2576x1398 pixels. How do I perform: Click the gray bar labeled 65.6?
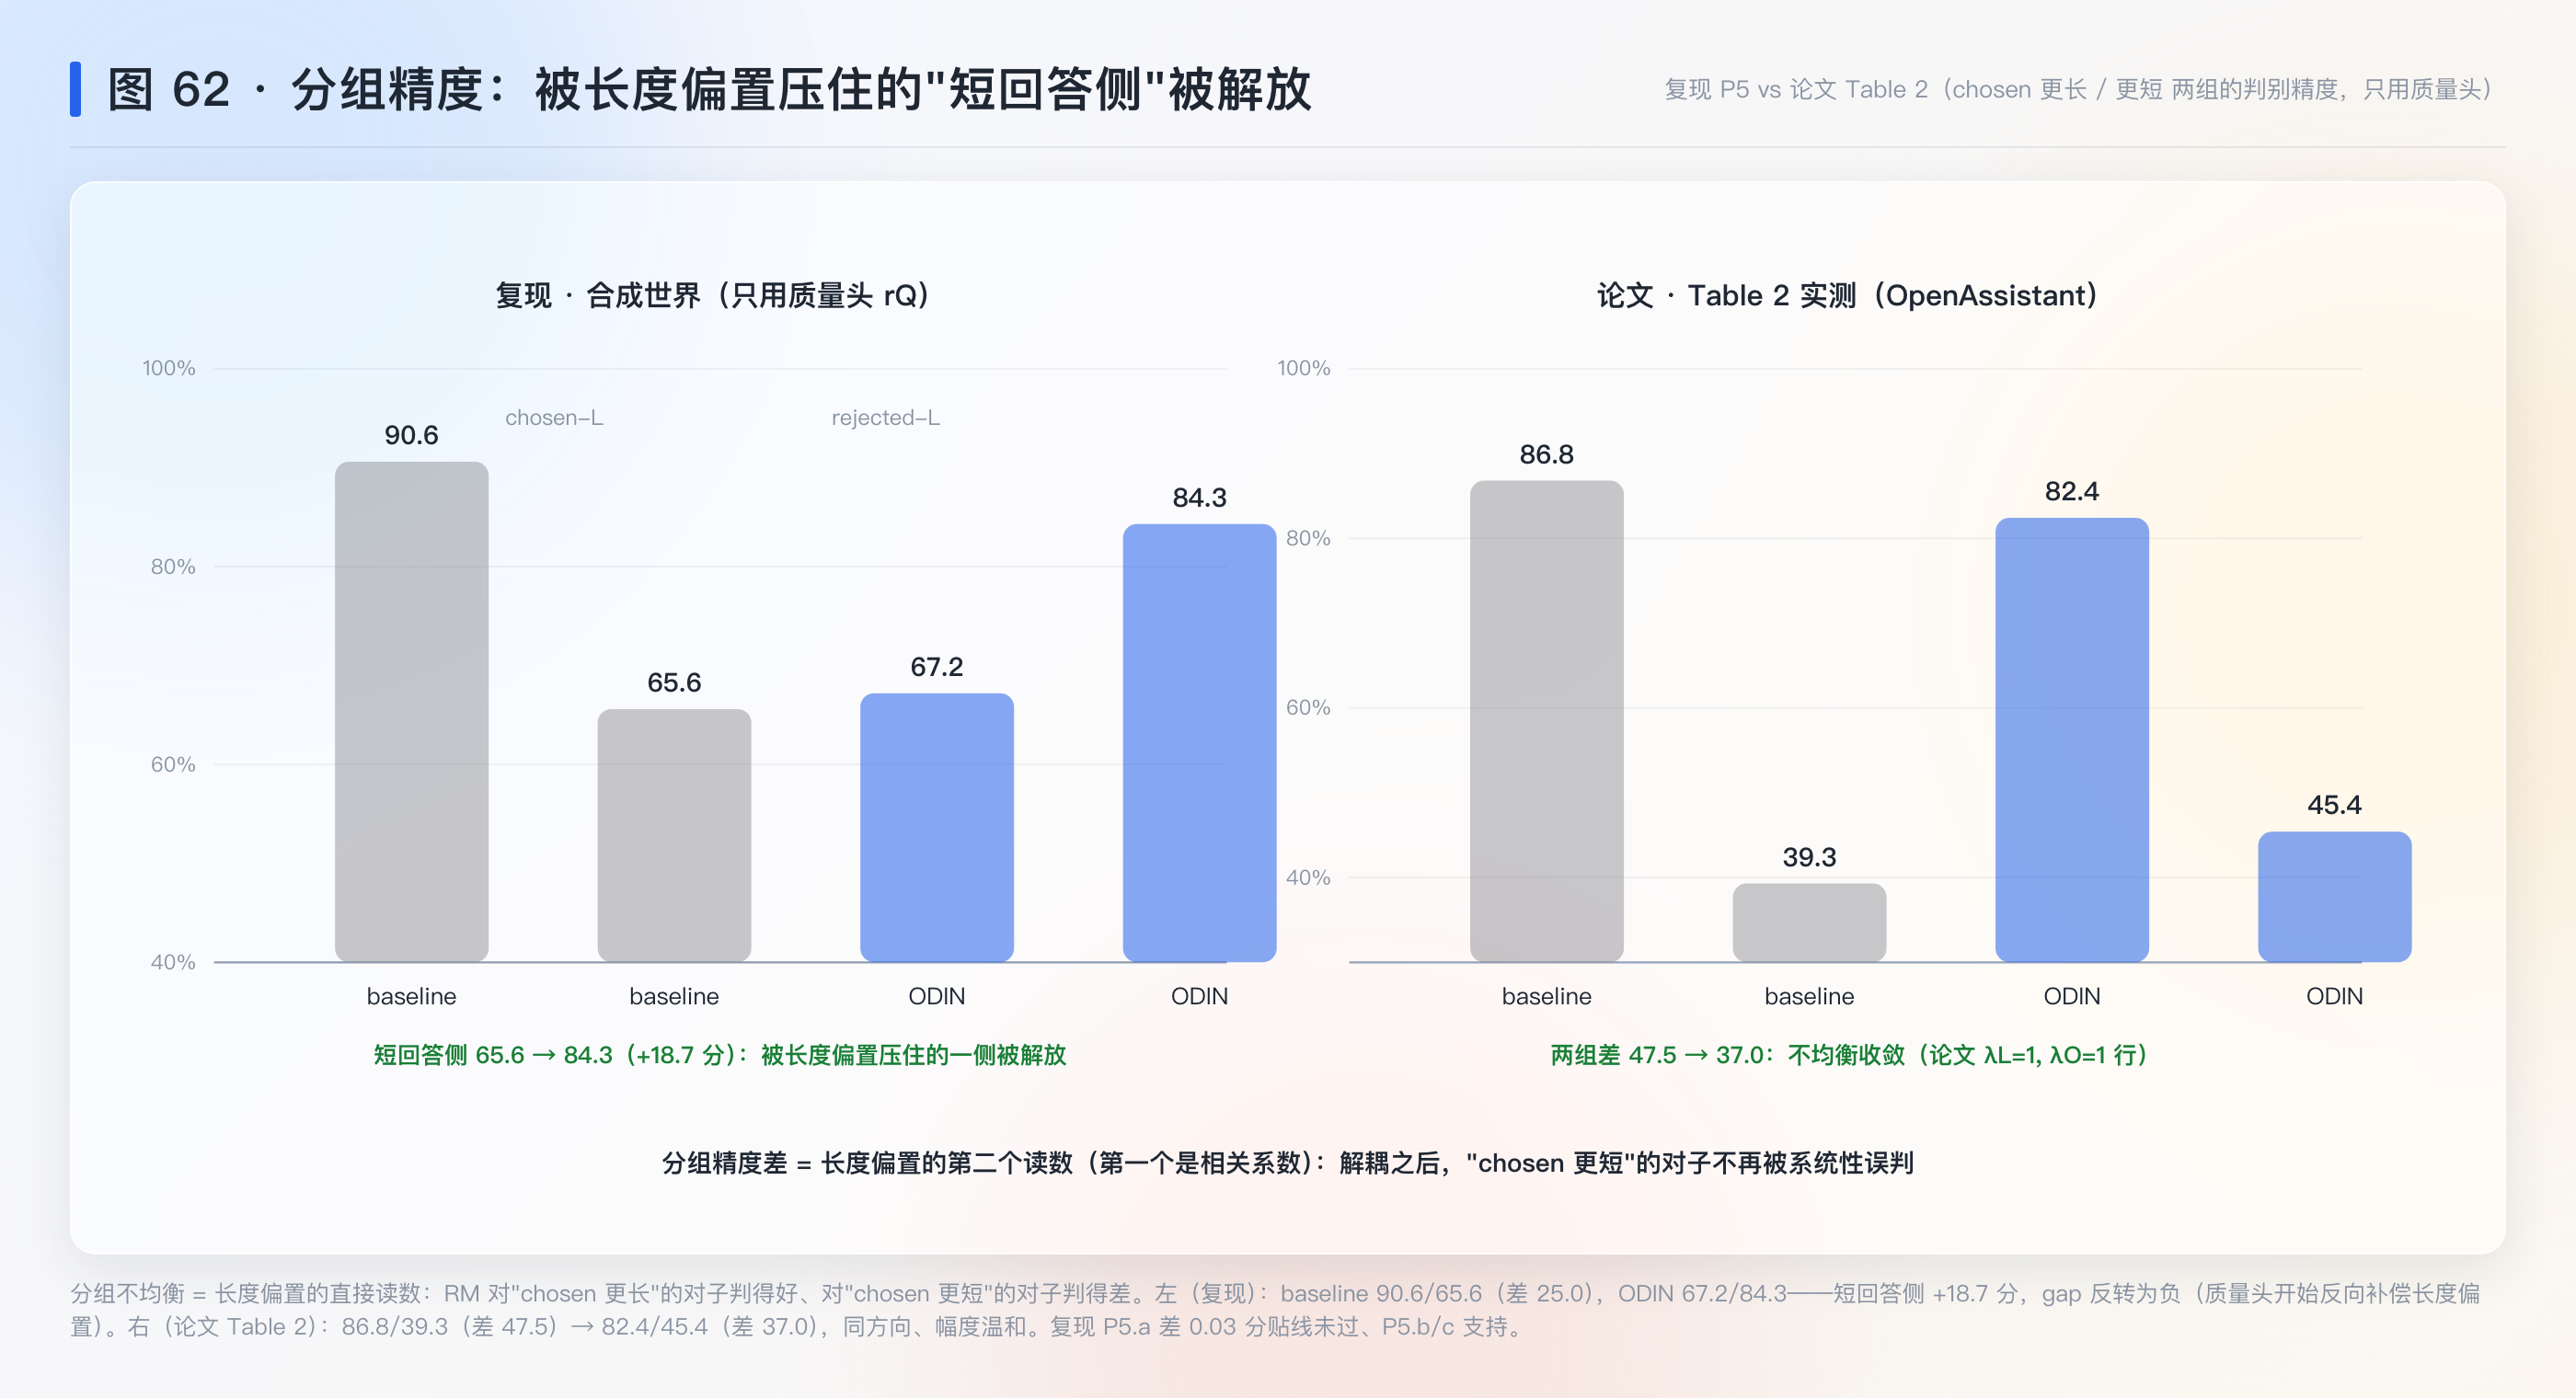coord(674,835)
